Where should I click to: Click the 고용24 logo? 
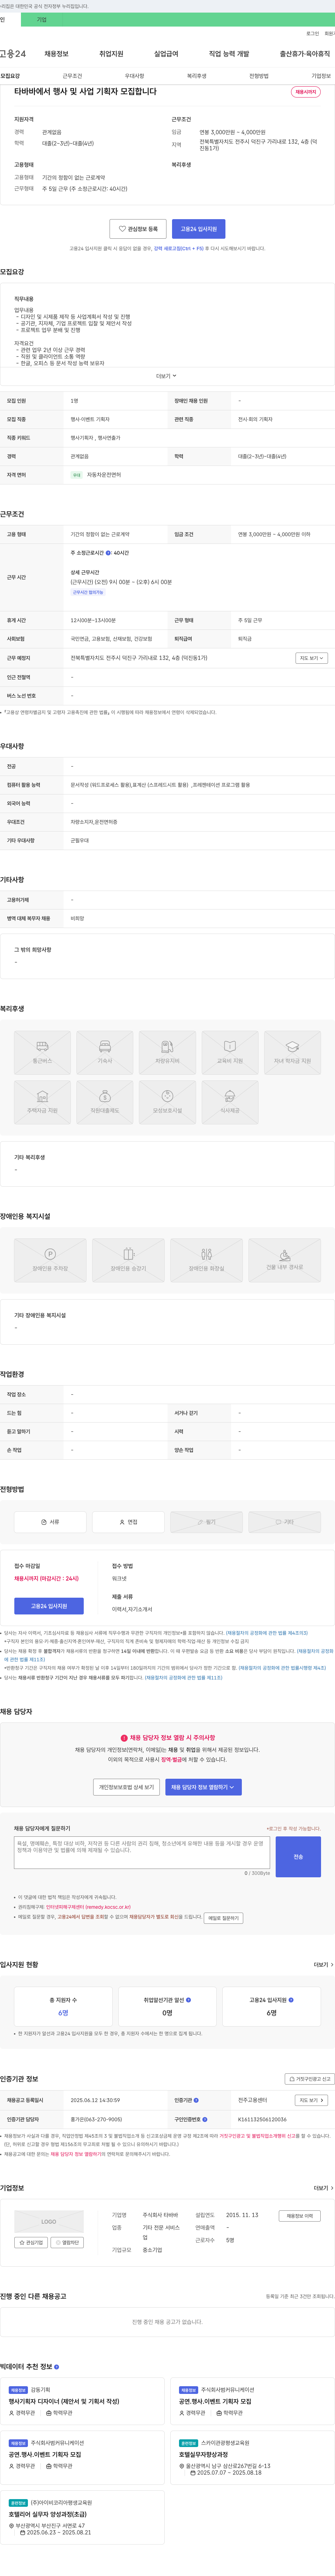tap(13, 54)
